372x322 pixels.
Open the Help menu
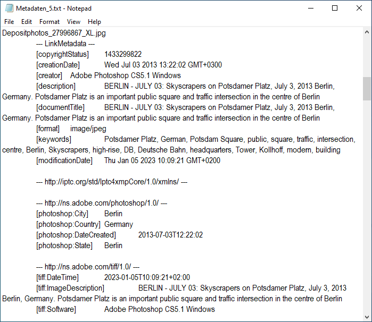(x=94, y=22)
